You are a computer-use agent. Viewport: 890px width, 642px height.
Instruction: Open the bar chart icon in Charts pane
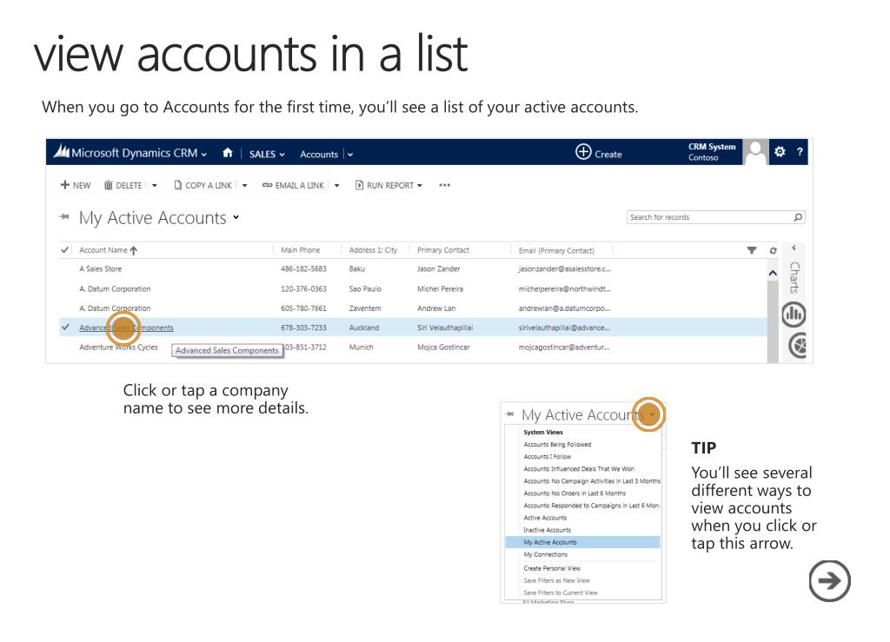[794, 314]
